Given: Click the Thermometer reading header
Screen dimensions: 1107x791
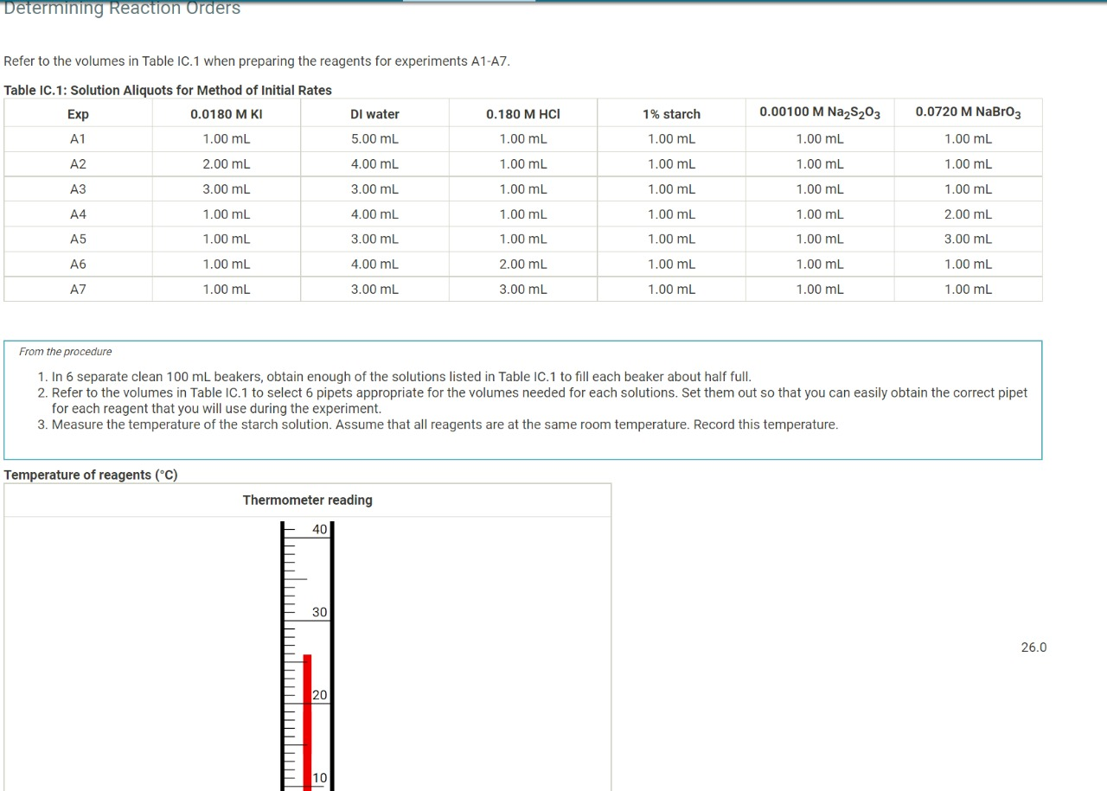Looking at the screenshot, I should click(x=307, y=500).
